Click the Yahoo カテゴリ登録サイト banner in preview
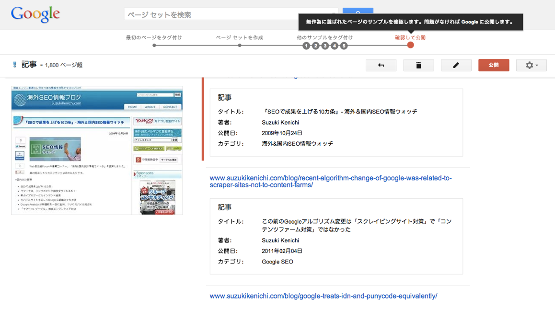Screen dimensions: 555x309 (158, 121)
